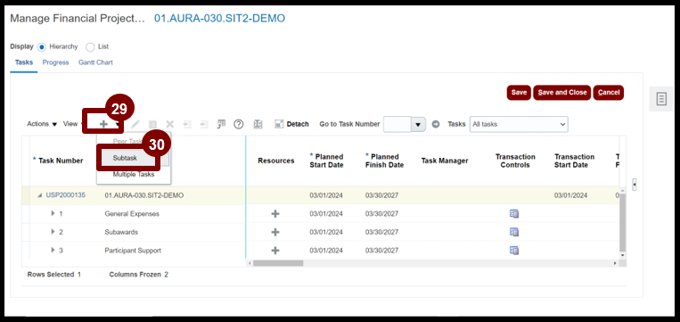
Task: Add resources to Subawards with plus icon
Action: [x=275, y=232]
